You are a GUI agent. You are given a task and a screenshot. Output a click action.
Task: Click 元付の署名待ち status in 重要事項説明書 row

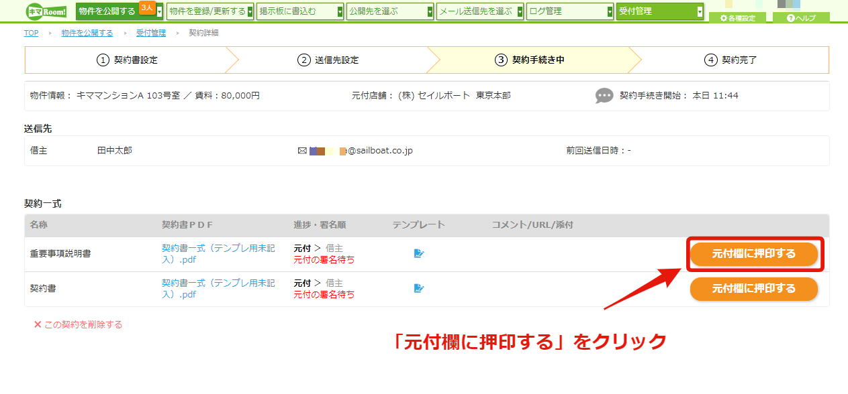[x=324, y=260]
